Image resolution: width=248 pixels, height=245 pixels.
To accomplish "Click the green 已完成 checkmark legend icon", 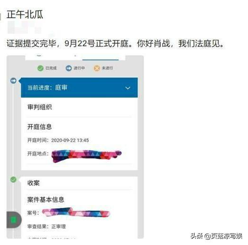I will pos(40,68).
